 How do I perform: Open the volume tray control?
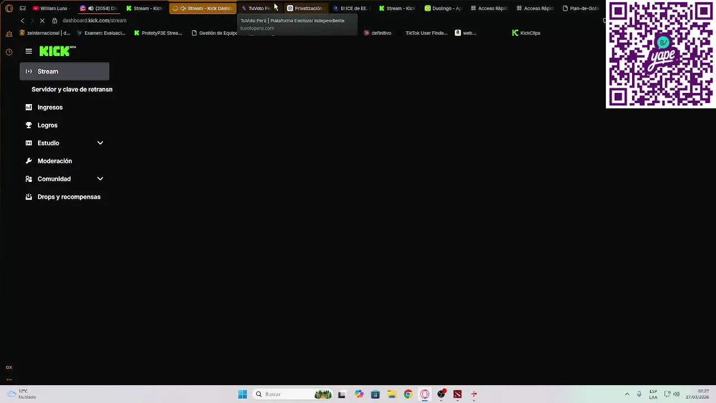[676, 394]
